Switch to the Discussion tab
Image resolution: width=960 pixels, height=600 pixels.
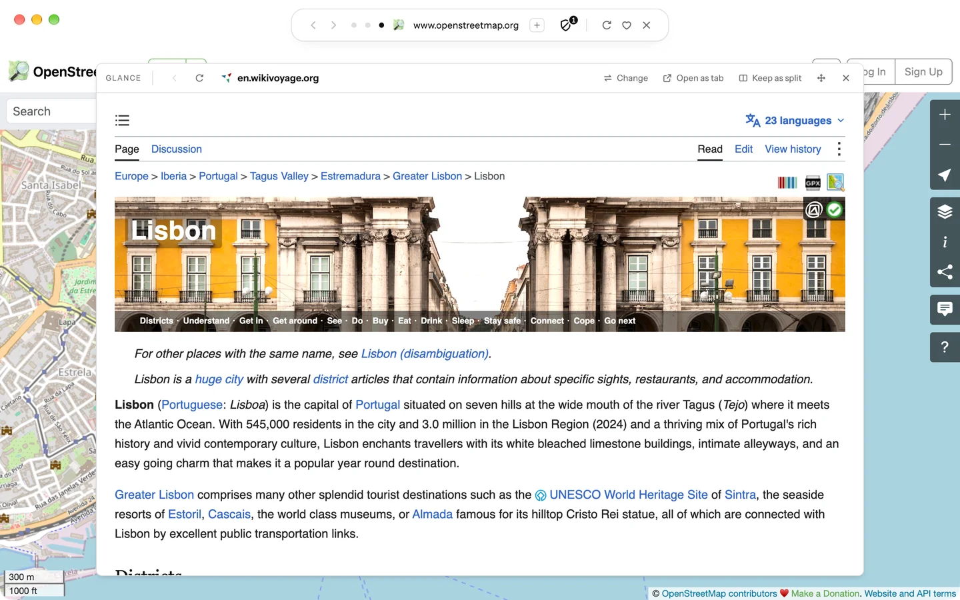click(x=177, y=149)
